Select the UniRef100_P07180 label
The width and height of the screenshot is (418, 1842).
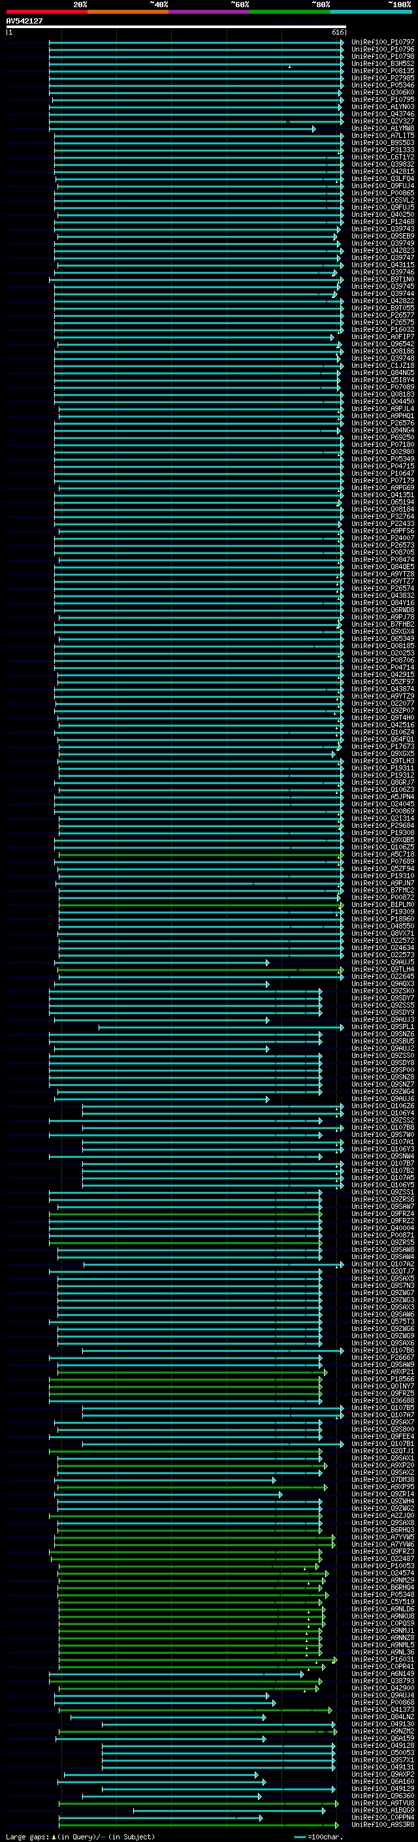point(383,445)
